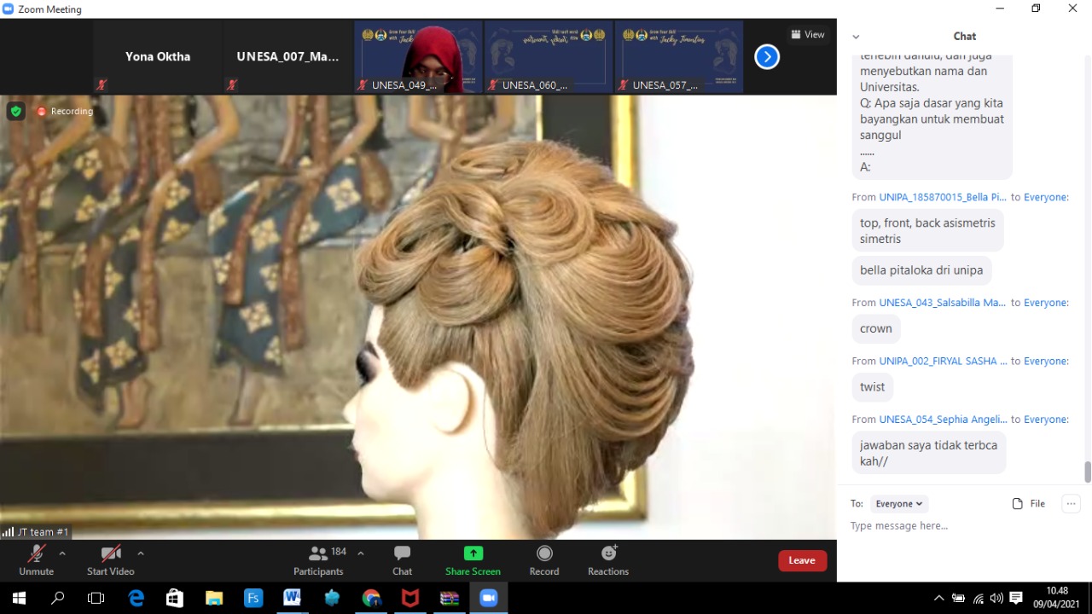The height and width of the screenshot is (614, 1092).
Task: Collapse the Chat panel chevron
Action: pos(856,37)
